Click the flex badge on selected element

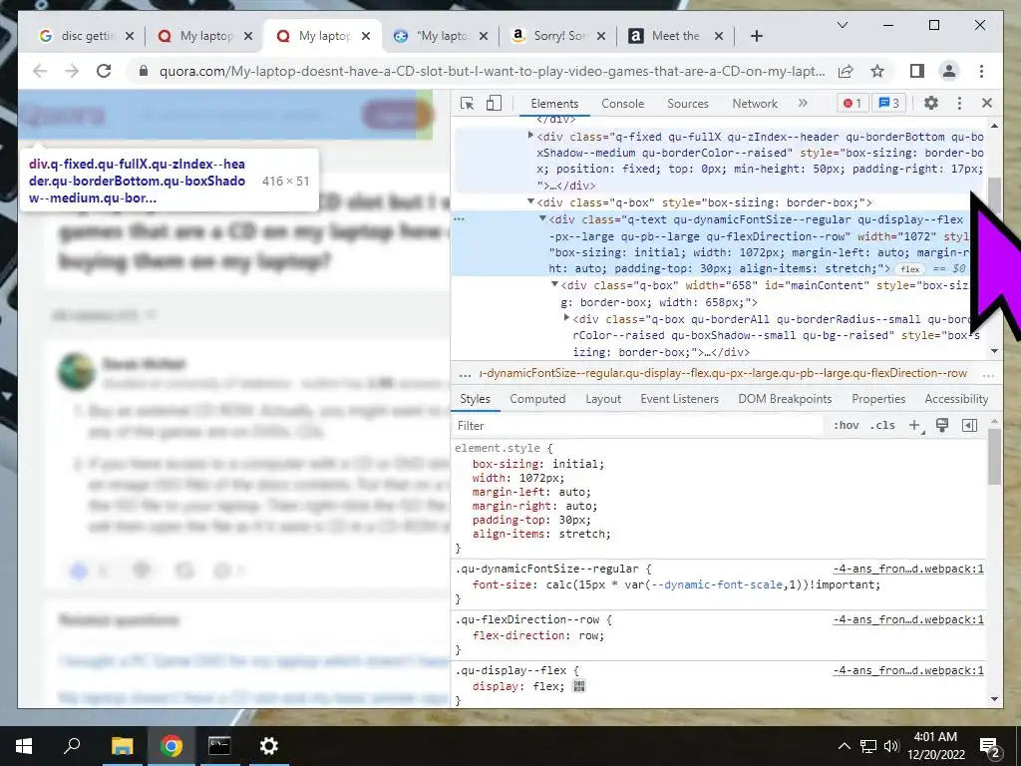pyautogui.click(x=910, y=269)
